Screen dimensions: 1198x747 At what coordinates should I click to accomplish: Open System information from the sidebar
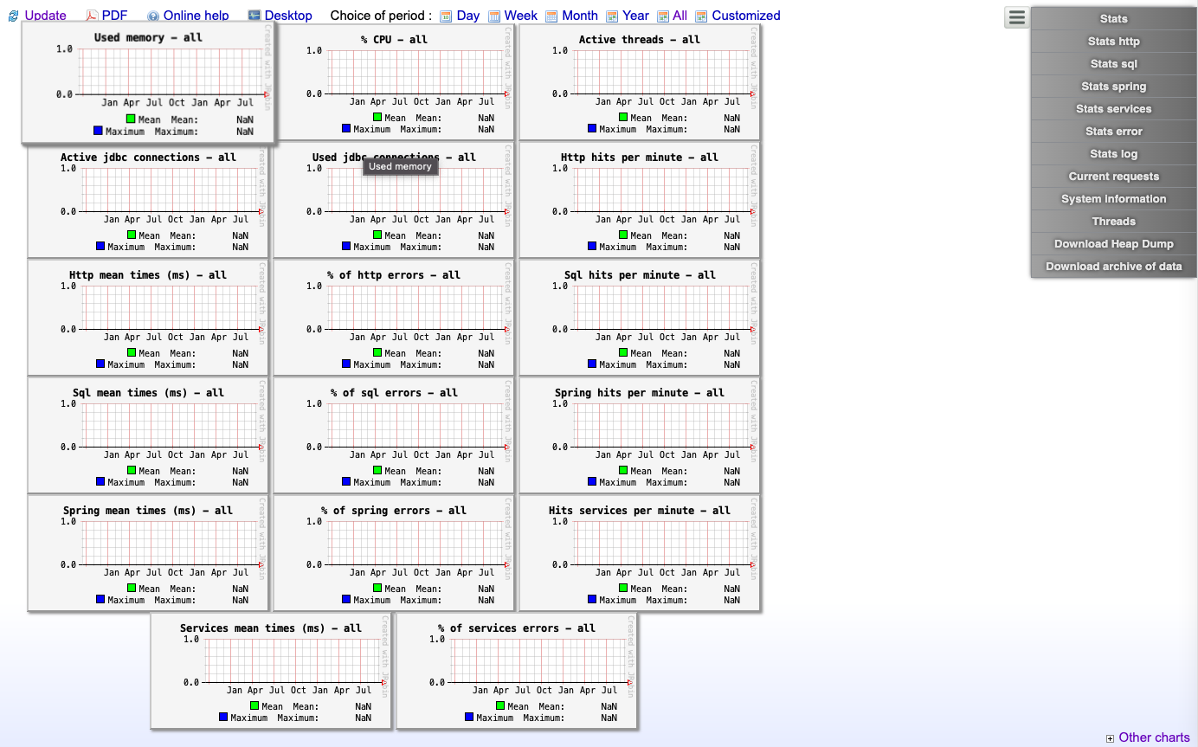tap(1113, 198)
